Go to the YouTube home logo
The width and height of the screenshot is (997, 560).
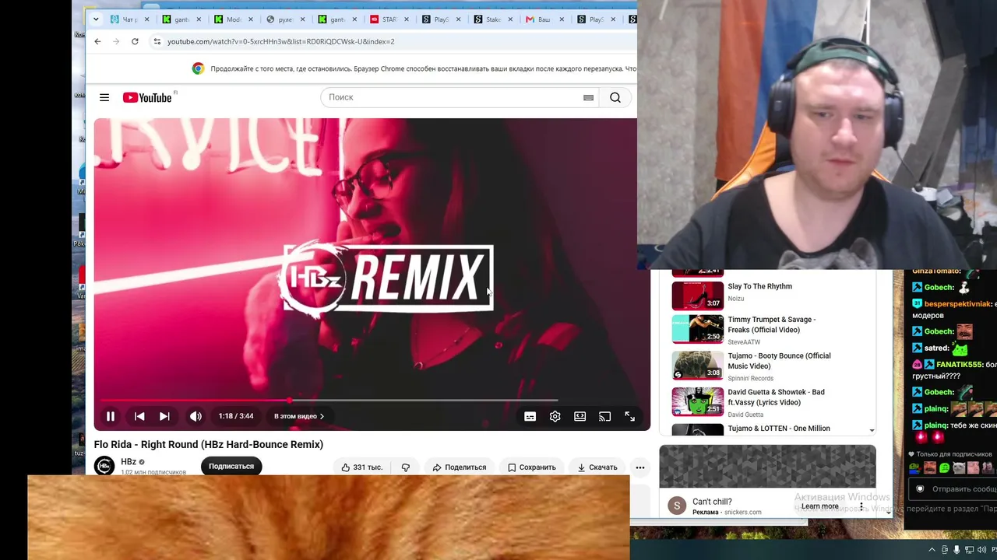click(147, 97)
